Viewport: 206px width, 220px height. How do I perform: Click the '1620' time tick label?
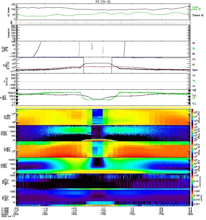pos(45,214)
